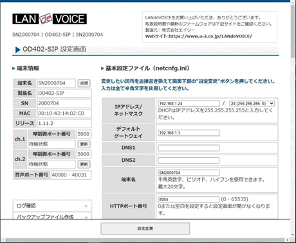Click the SN field showing 2000704
The width and height of the screenshot is (296, 243).
pos(64,103)
